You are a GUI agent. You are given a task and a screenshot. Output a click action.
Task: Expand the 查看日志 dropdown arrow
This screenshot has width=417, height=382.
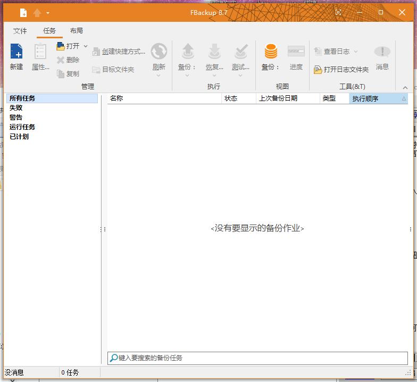click(x=356, y=51)
